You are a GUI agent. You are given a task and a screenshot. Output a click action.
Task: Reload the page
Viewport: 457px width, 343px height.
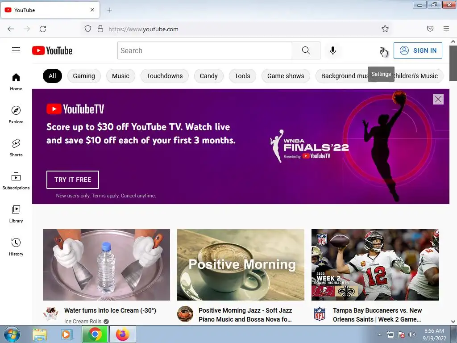pyautogui.click(x=43, y=29)
